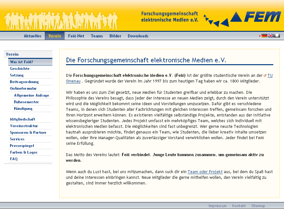Open Sitemap in the footer
Image resolution: width=284 pixels, height=209 pixels.
tap(258, 206)
